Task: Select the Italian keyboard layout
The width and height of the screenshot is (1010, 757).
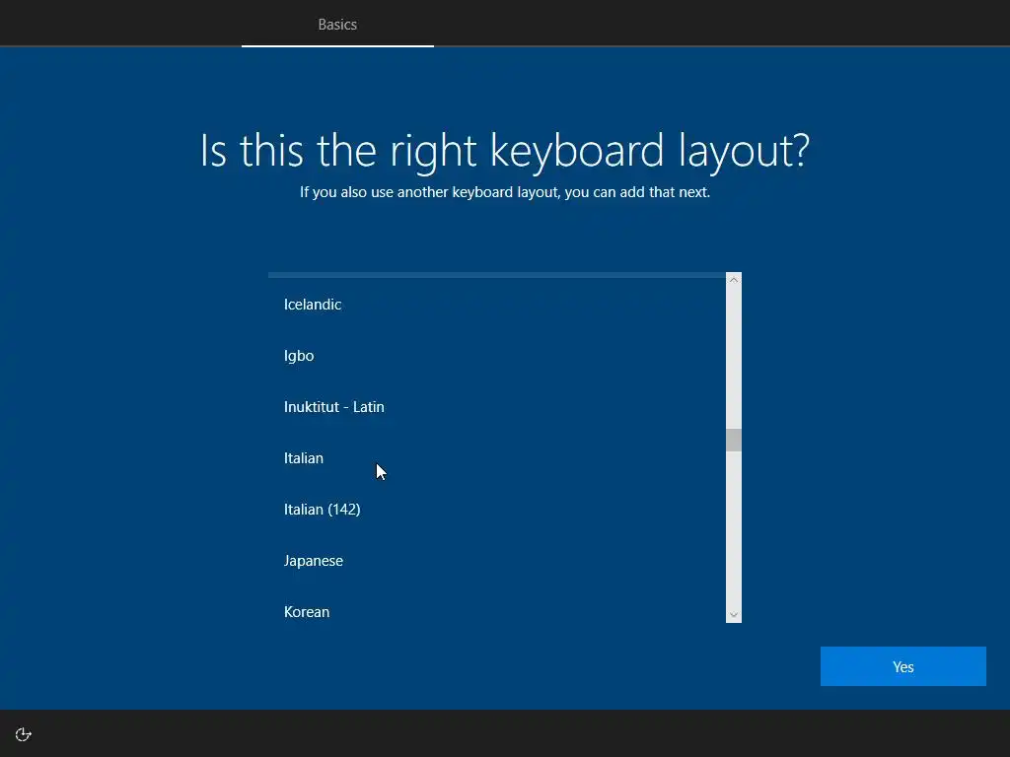Action: point(497,458)
